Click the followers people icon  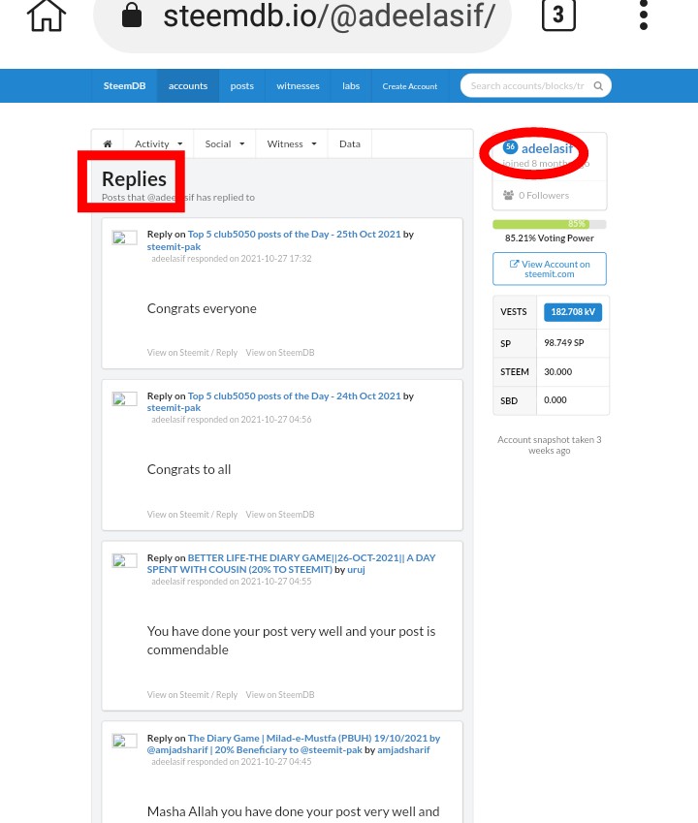508,195
